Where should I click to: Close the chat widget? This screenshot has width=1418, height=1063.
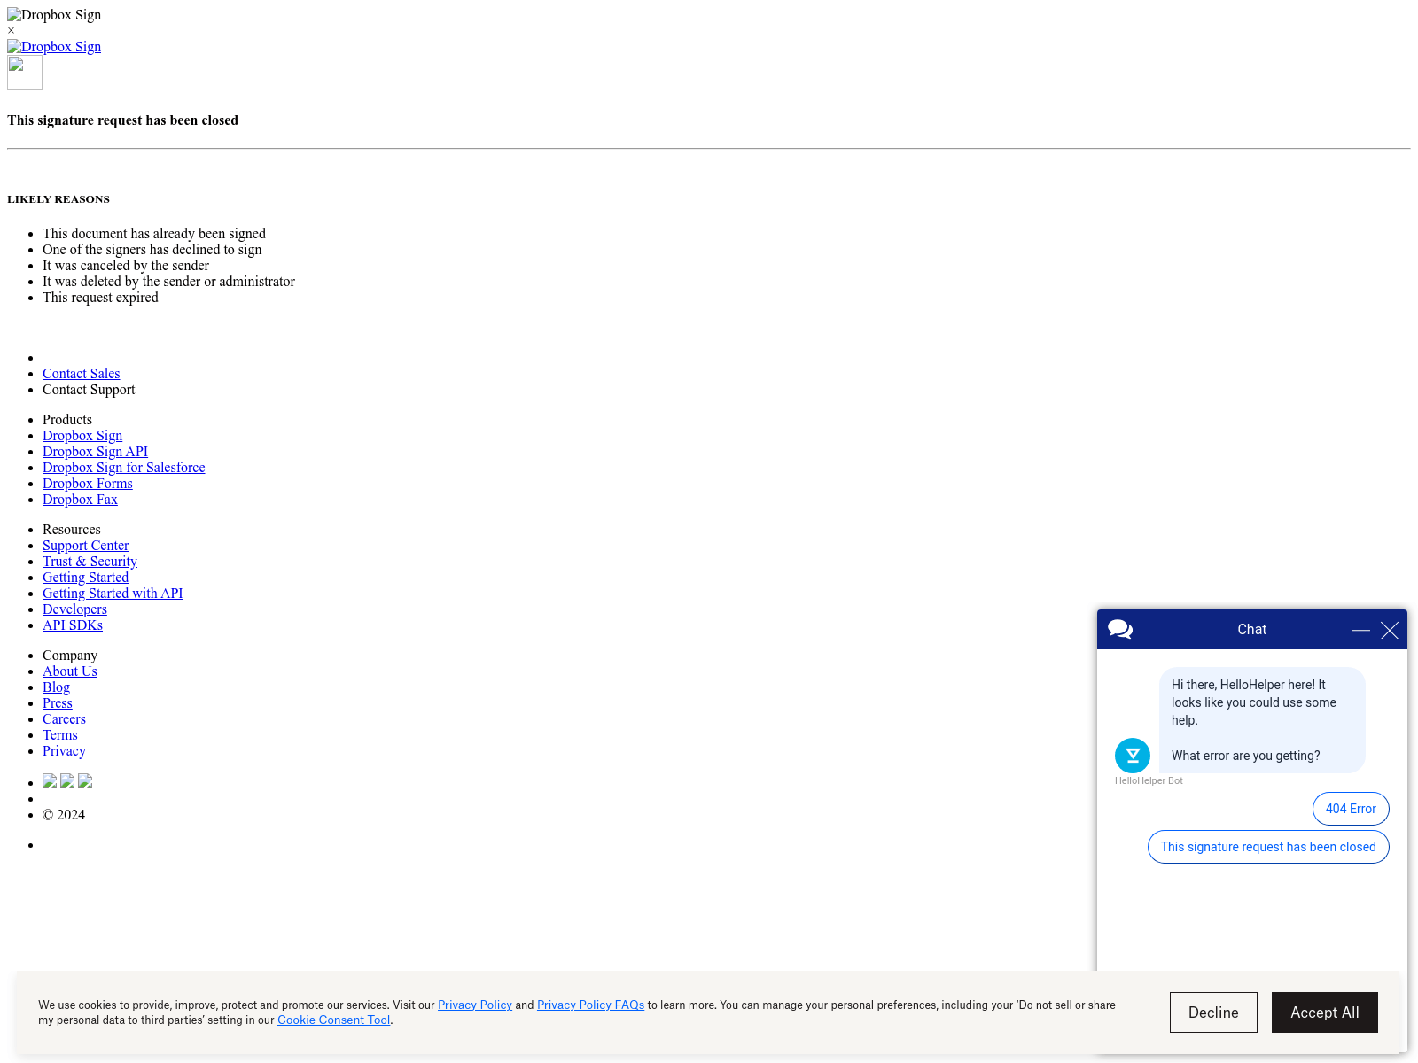(x=1390, y=630)
